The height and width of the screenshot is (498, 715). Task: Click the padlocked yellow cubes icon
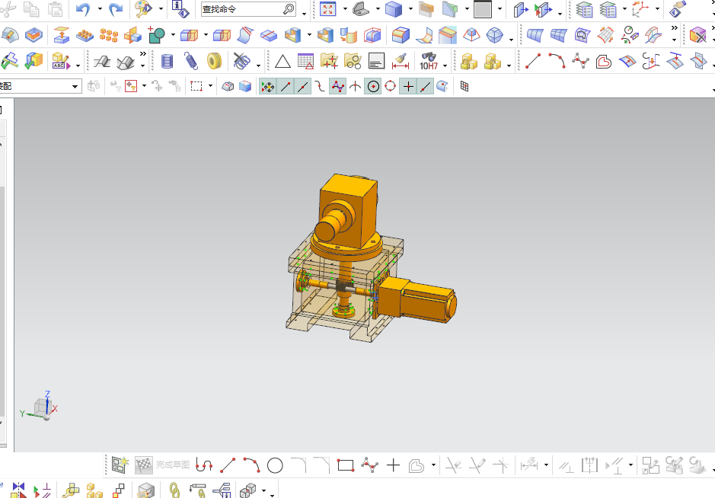(468, 61)
